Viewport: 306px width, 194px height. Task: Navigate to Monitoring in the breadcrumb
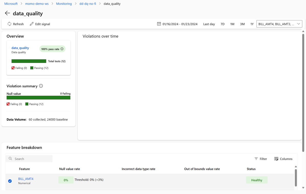pyautogui.click(x=64, y=4)
